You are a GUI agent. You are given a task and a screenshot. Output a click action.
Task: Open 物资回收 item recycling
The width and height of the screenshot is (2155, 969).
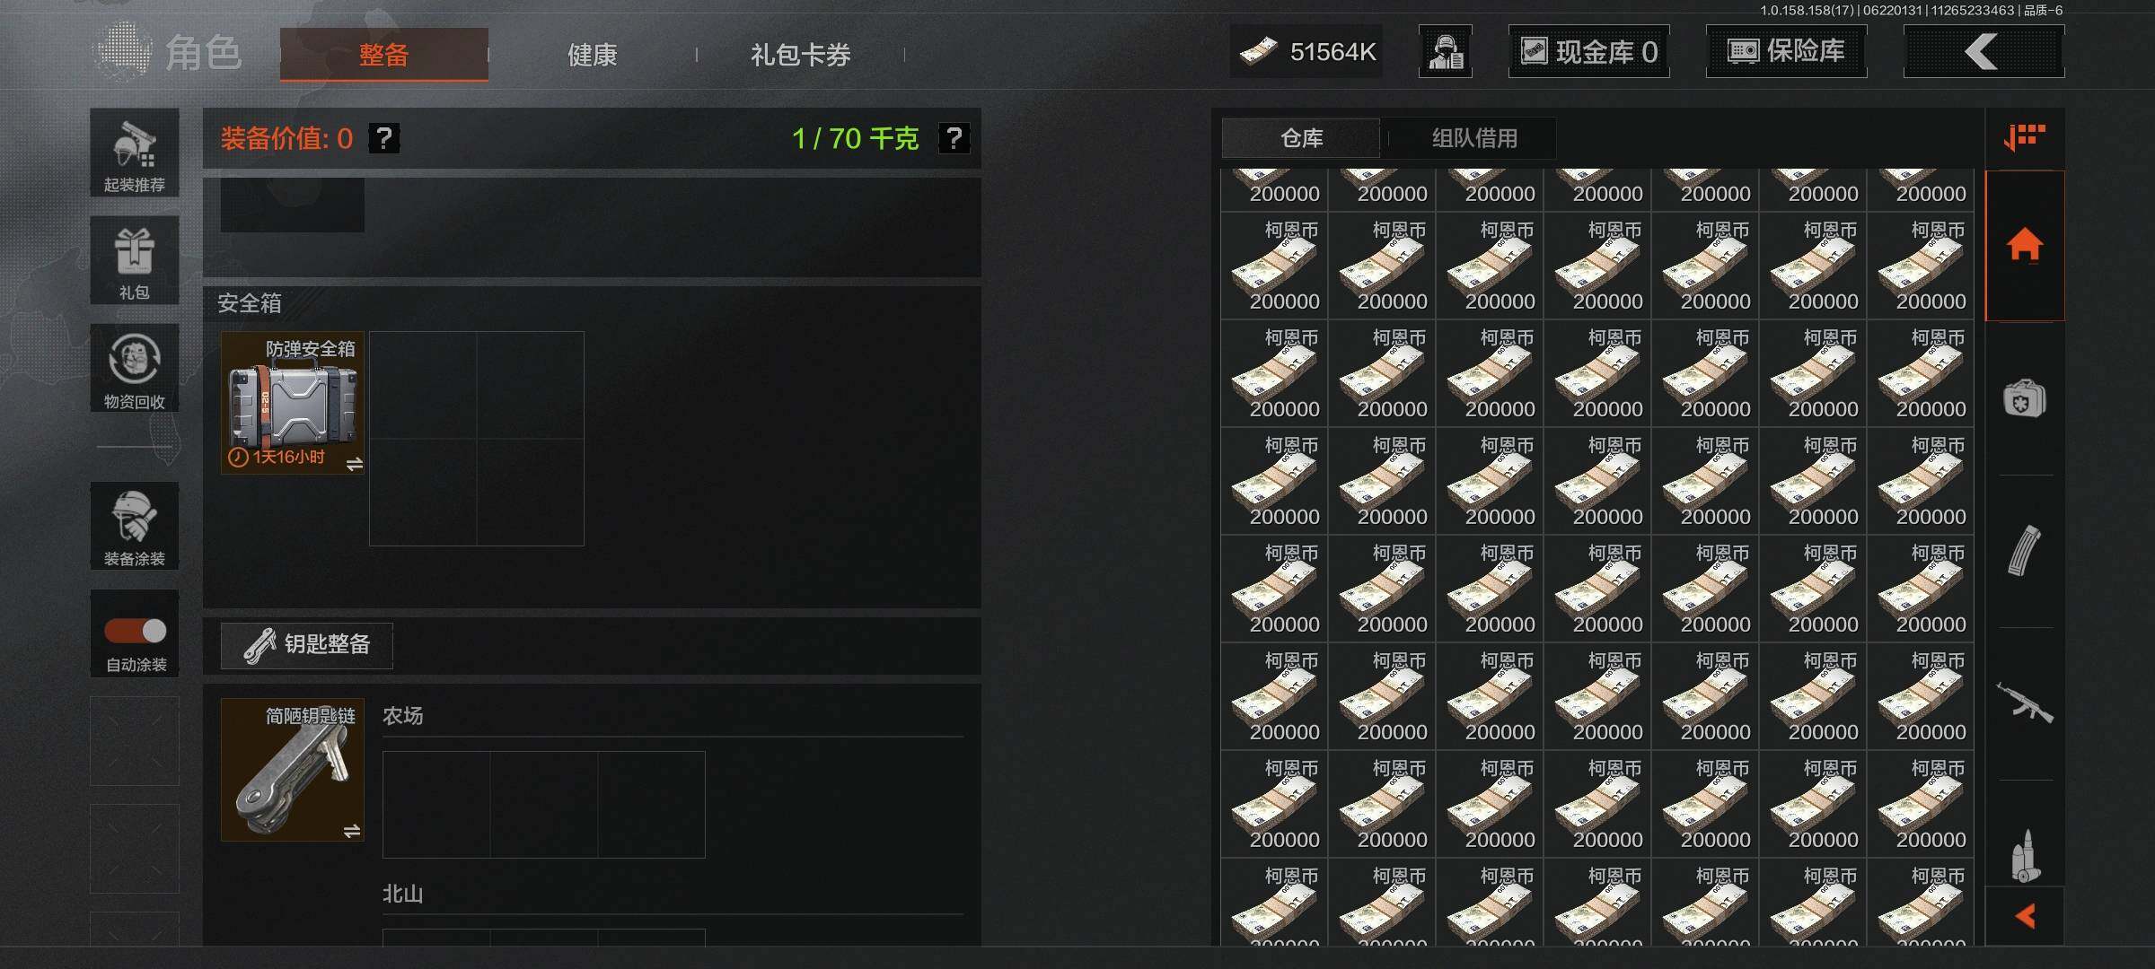[x=135, y=368]
